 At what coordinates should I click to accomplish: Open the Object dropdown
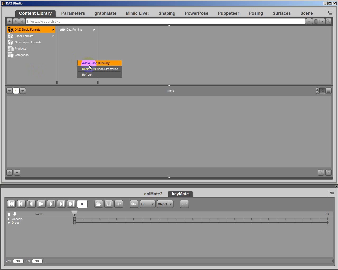165,204
